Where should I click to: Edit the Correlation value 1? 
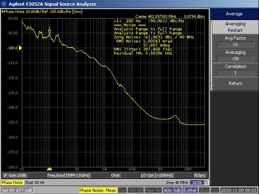click(x=236, y=73)
